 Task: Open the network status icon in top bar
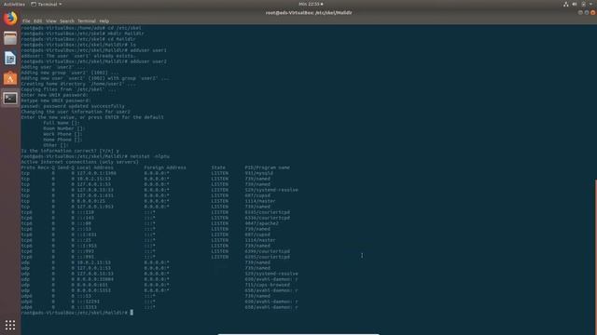566,4
